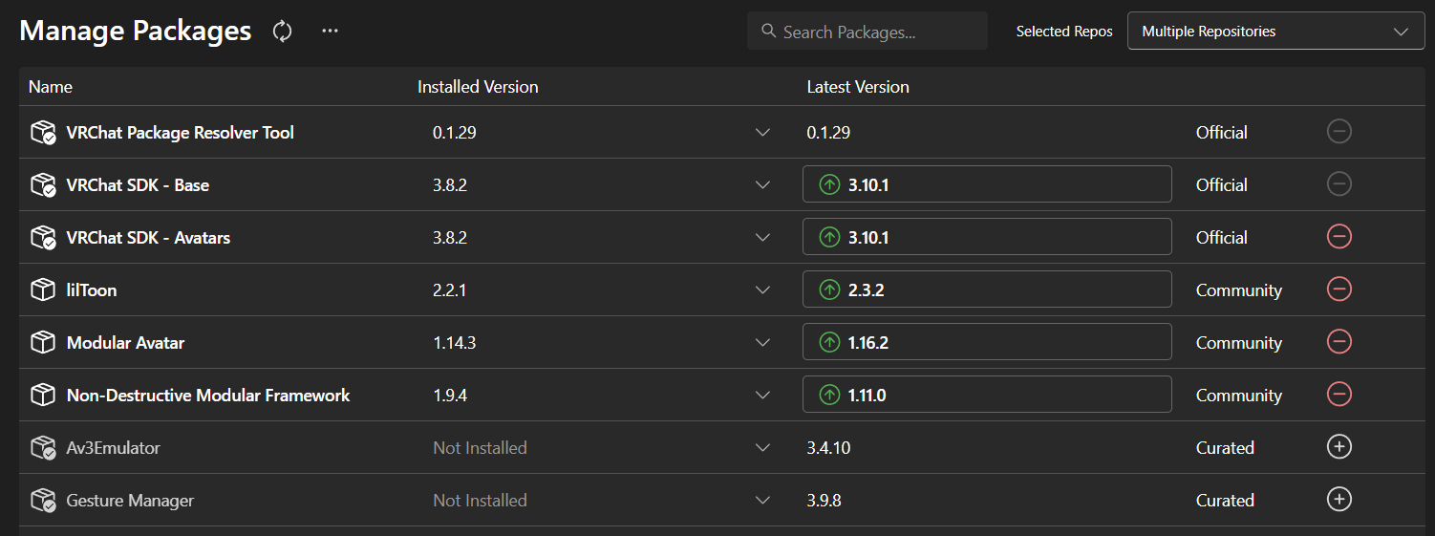Expand version dropdown for Modular Avatar
This screenshot has height=536, width=1435.
coord(762,343)
